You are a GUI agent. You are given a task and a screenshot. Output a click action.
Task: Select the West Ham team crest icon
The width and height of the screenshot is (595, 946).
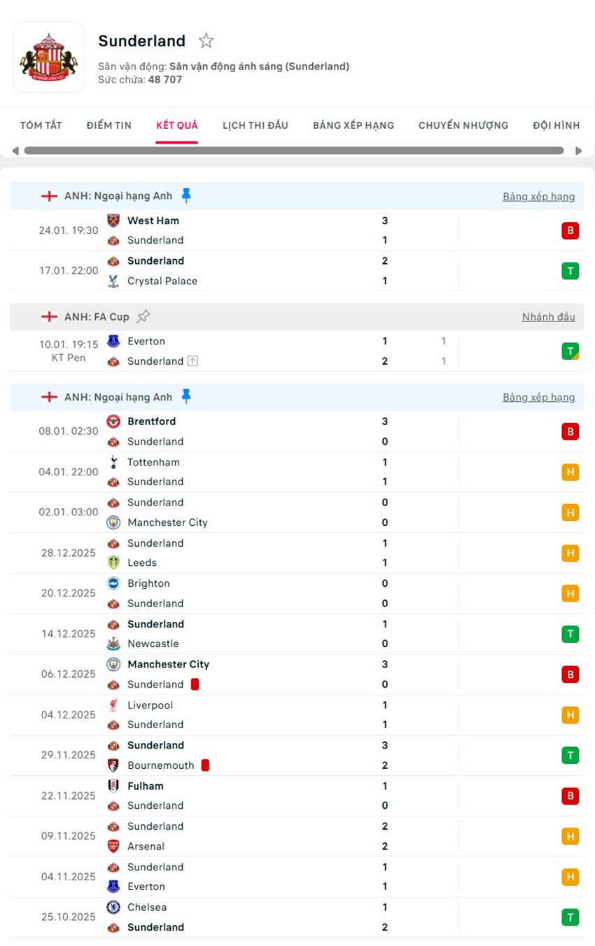(x=113, y=221)
